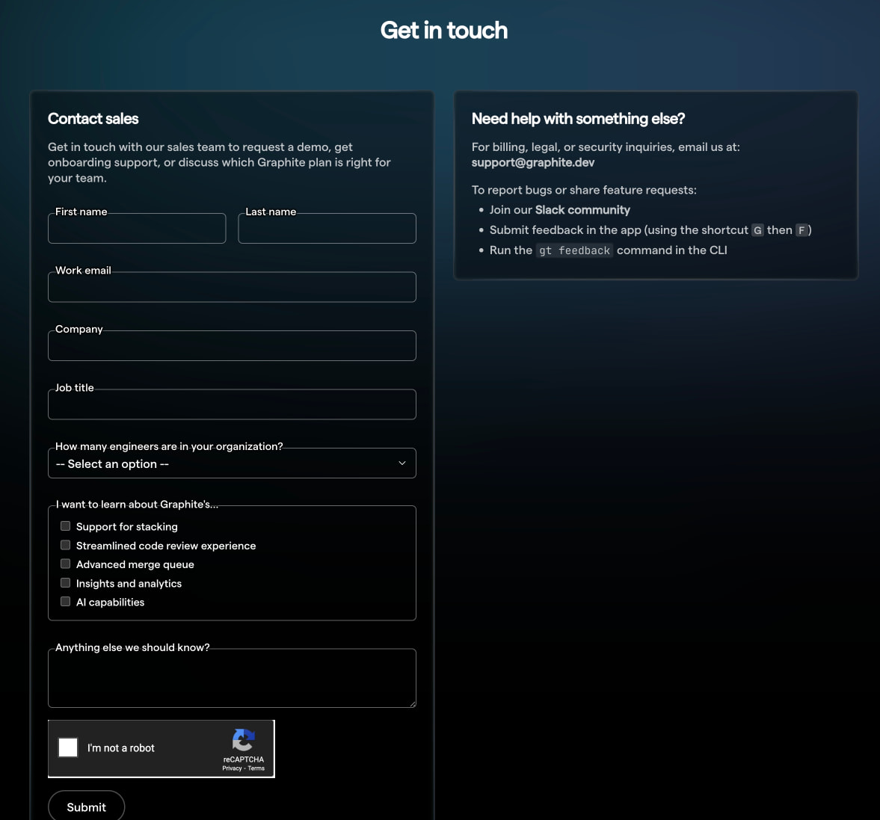Image resolution: width=880 pixels, height=820 pixels.
Task: Click the Need help with something else heading
Action: (578, 118)
